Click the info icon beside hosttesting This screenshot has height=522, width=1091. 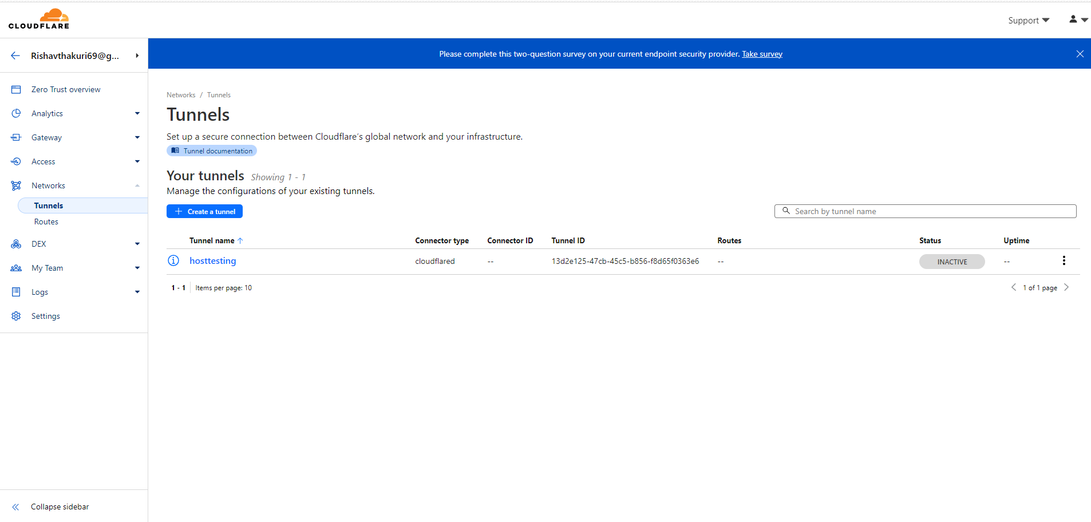tap(173, 260)
